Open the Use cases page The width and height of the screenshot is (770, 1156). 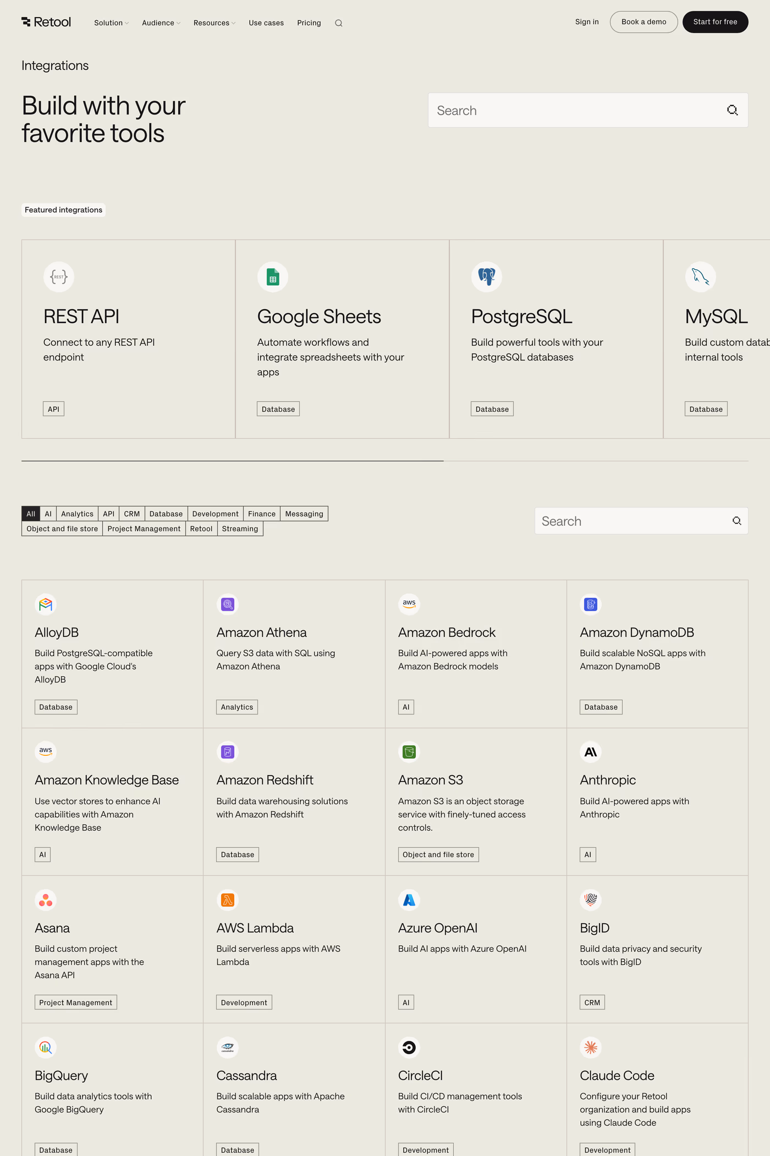[x=266, y=23]
